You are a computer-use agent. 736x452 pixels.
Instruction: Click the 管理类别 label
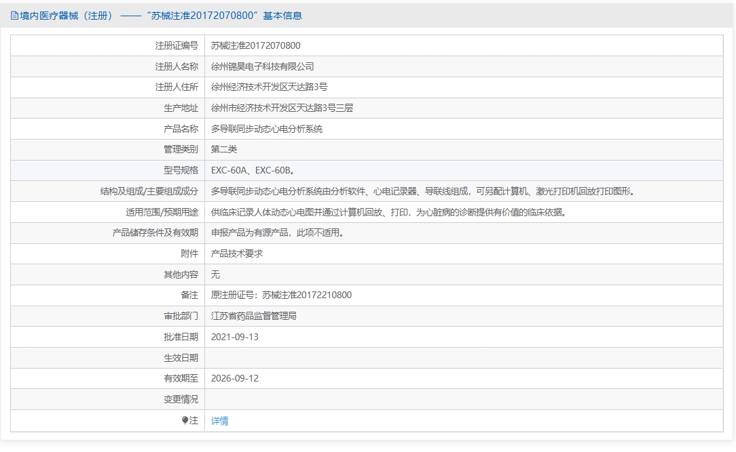pyautogui.click(x=181, y=149)
